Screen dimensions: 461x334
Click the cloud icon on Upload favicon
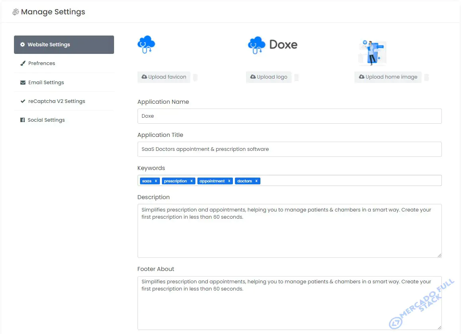(x=144, y=77)
